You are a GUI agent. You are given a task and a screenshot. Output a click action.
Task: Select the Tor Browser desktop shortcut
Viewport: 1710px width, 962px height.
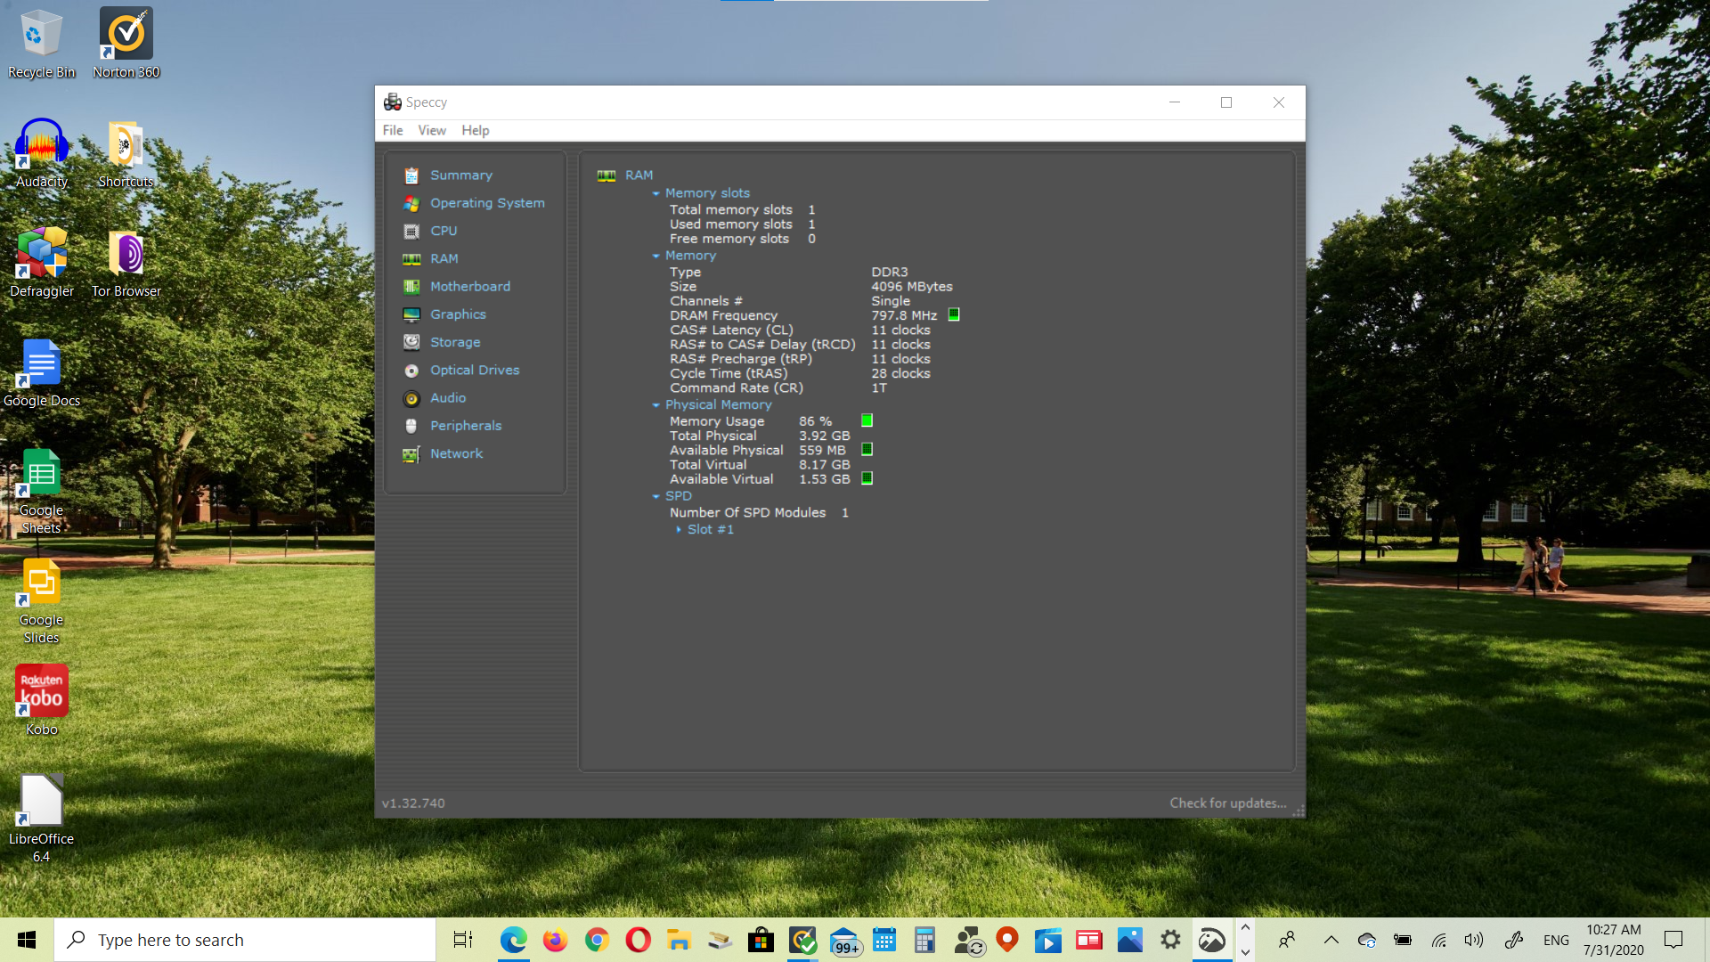point(126,263)
